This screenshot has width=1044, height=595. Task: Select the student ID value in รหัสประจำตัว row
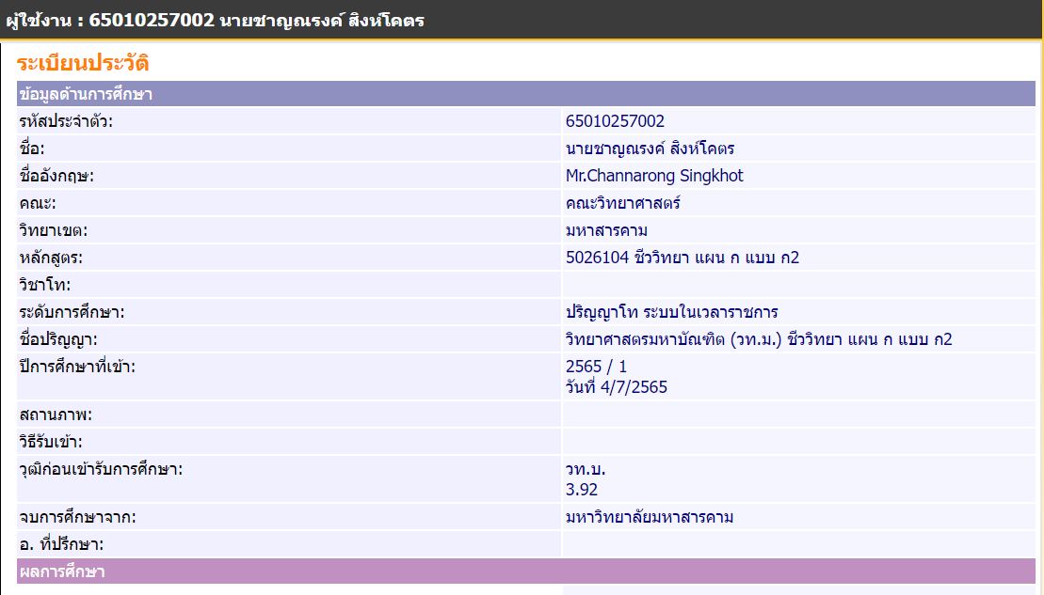[x=615, y=121]
